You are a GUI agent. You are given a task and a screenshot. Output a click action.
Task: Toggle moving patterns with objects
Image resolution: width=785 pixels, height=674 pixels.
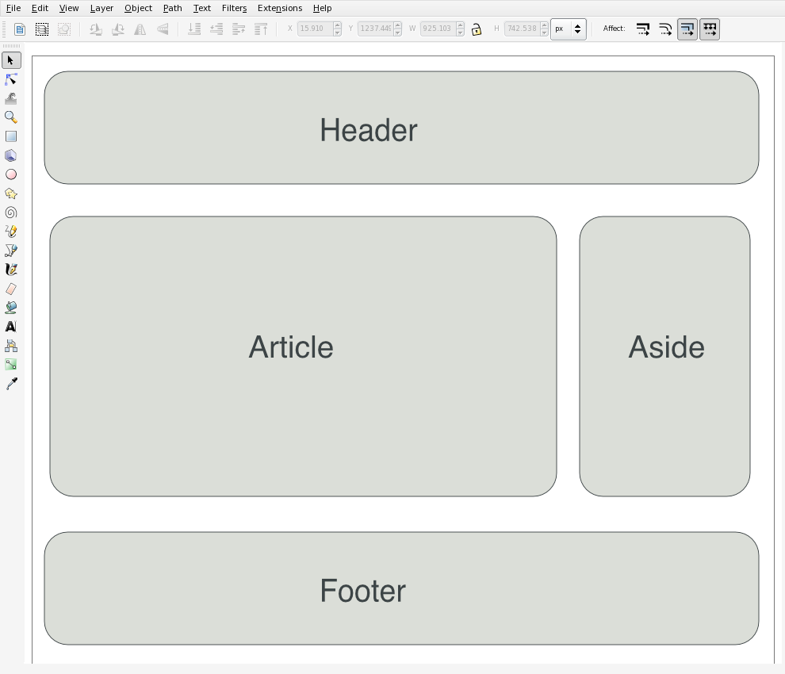pos(710,29)
